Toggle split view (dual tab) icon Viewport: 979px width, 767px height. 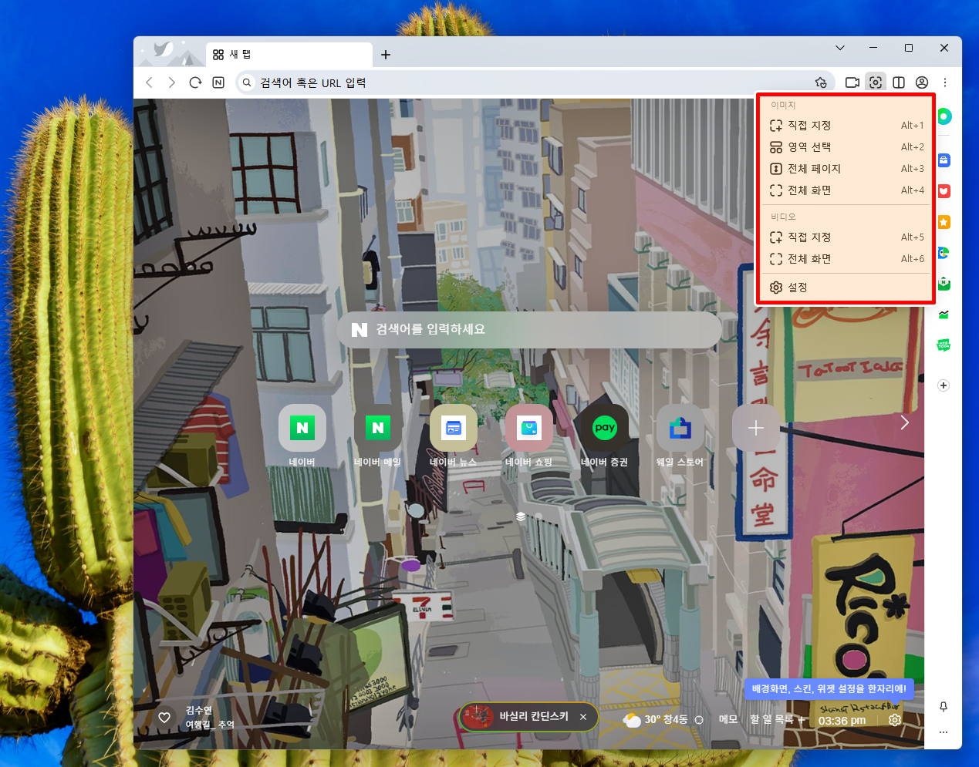pyautogui.click(x=899, y=82)
